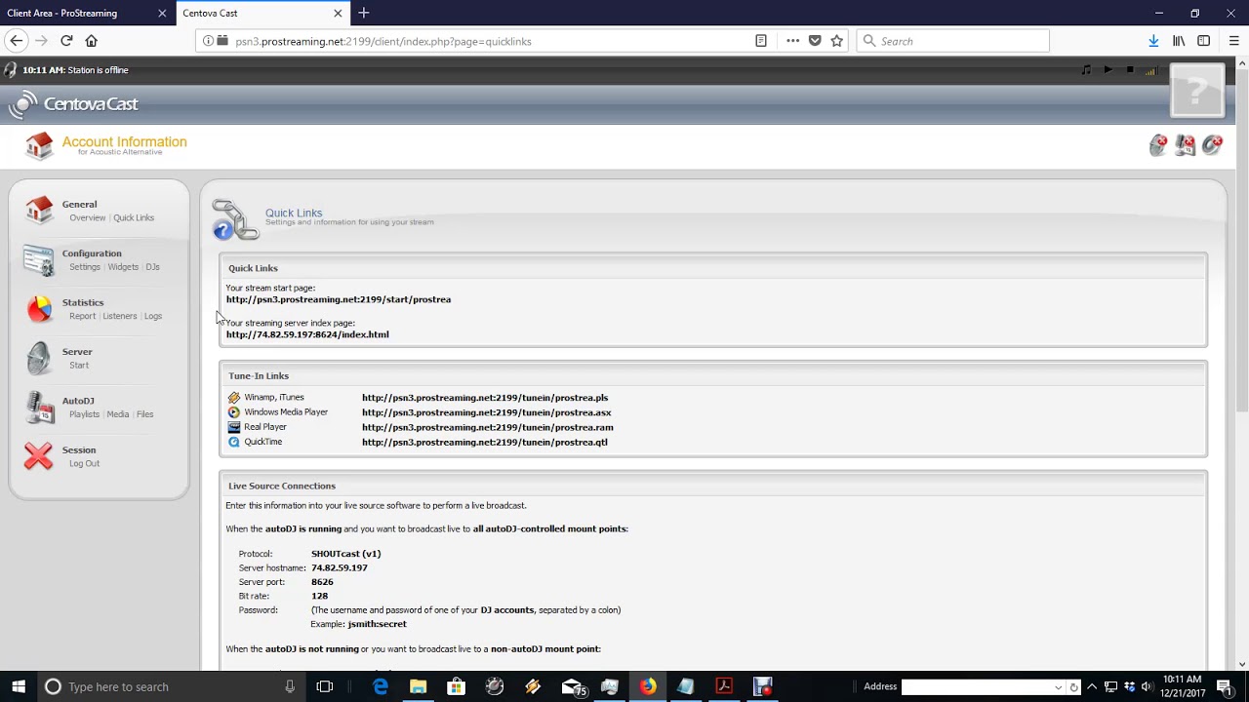Click the signal volume bars in player
The height and width of the screenshot is (702, 1249).
click(1151, 70)
